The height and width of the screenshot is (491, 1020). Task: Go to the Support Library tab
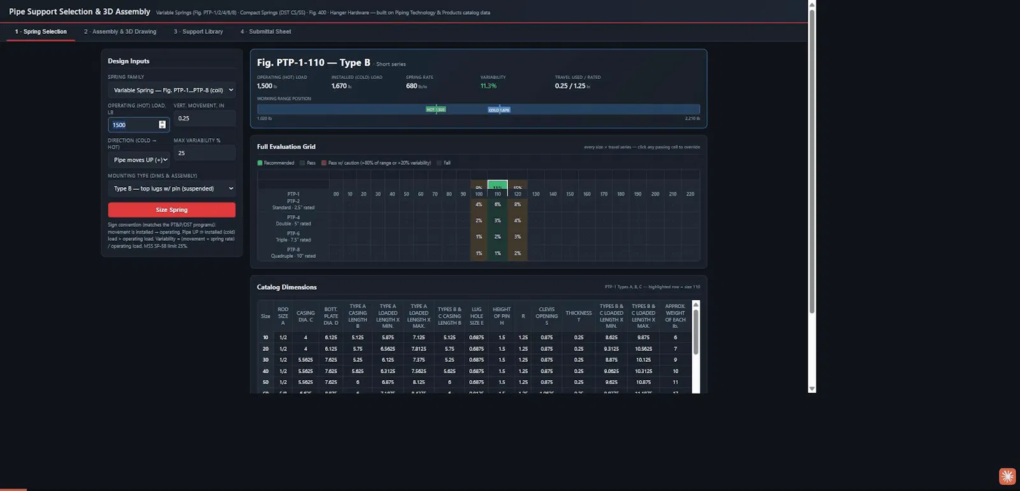(198, 31)
